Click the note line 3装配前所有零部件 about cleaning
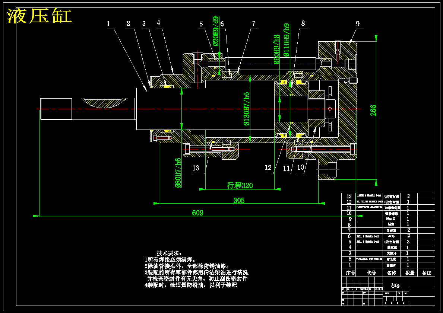 pyautogui.click(x=196, y=273)
